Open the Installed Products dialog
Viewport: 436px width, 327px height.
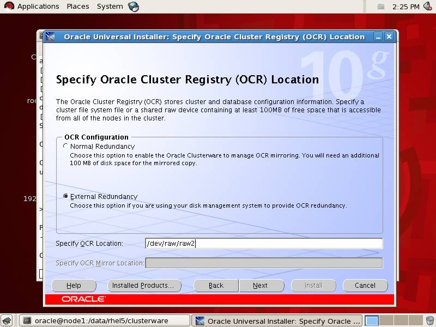[x=144, y=286]
